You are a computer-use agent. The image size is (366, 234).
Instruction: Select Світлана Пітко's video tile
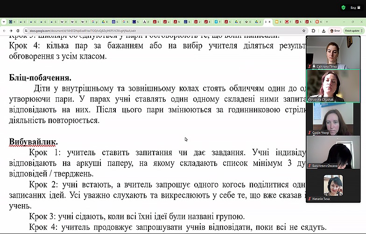(332, 52)
